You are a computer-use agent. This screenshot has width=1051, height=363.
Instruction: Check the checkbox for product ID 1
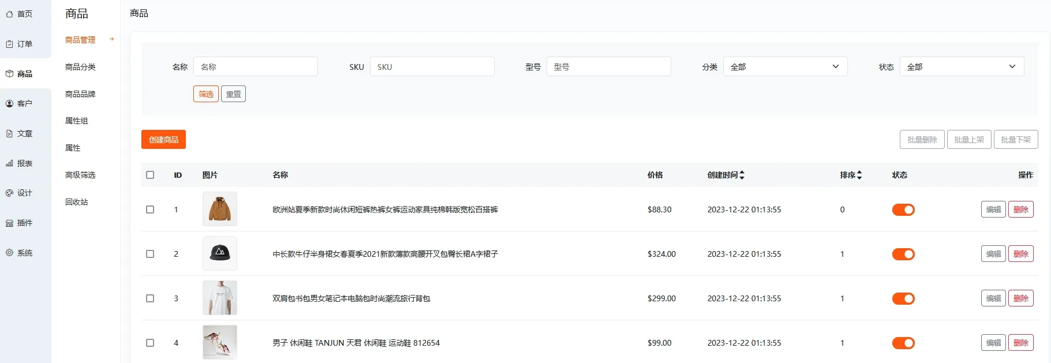(x=150, y=209)
